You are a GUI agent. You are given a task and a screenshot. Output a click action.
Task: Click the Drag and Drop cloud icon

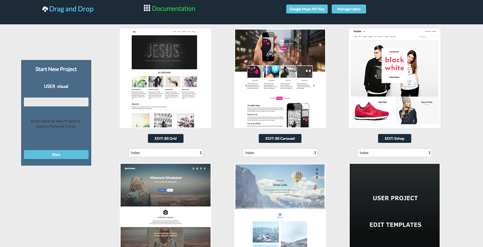45,9
